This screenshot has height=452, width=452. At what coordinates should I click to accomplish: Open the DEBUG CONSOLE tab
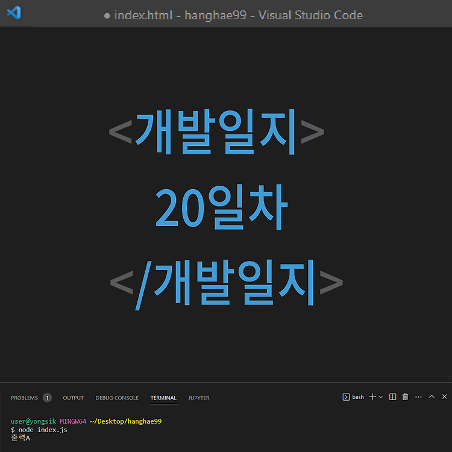click(117, 398)
